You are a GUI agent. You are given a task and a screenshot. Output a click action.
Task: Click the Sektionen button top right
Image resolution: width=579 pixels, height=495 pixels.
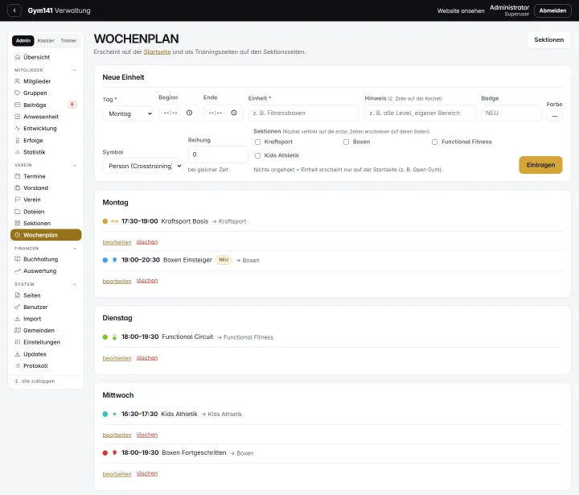[548, 39]
